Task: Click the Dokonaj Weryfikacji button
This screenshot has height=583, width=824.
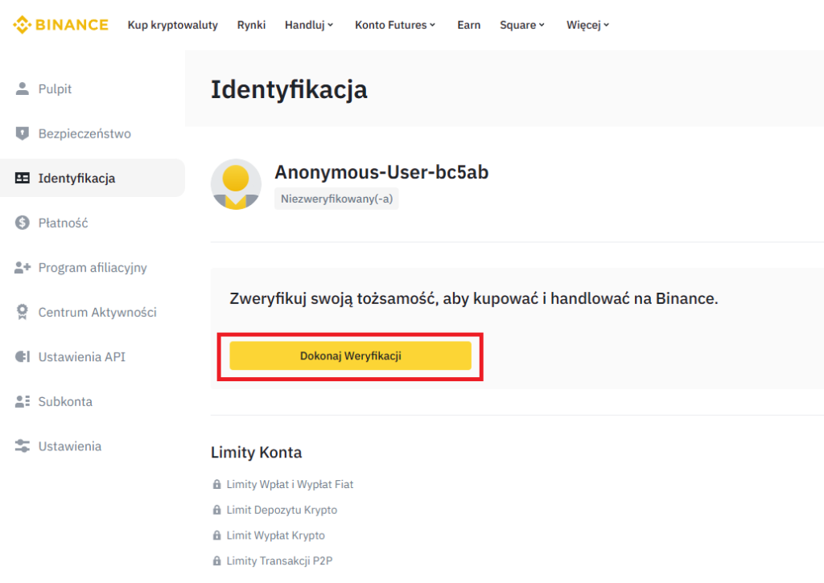Action: (351, 355)
